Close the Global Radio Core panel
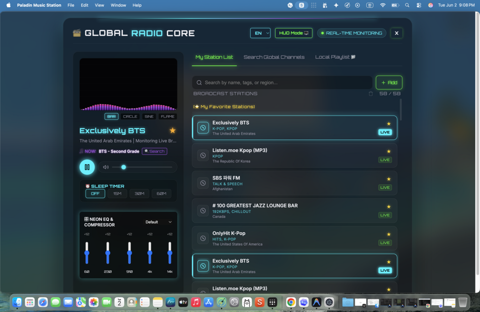 coord(396,33)
